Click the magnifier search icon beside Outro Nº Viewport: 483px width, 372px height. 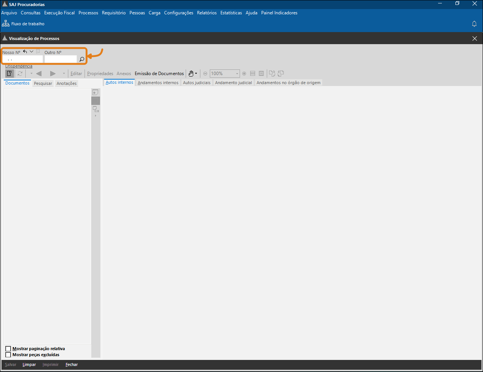tap(82, 59)
